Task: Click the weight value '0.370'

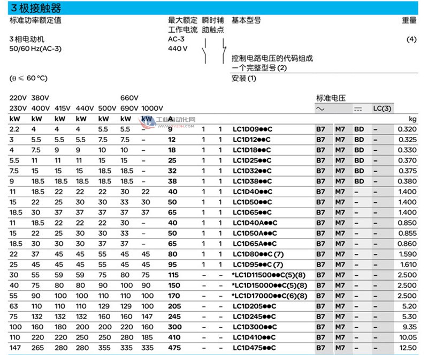Action: 407,160
